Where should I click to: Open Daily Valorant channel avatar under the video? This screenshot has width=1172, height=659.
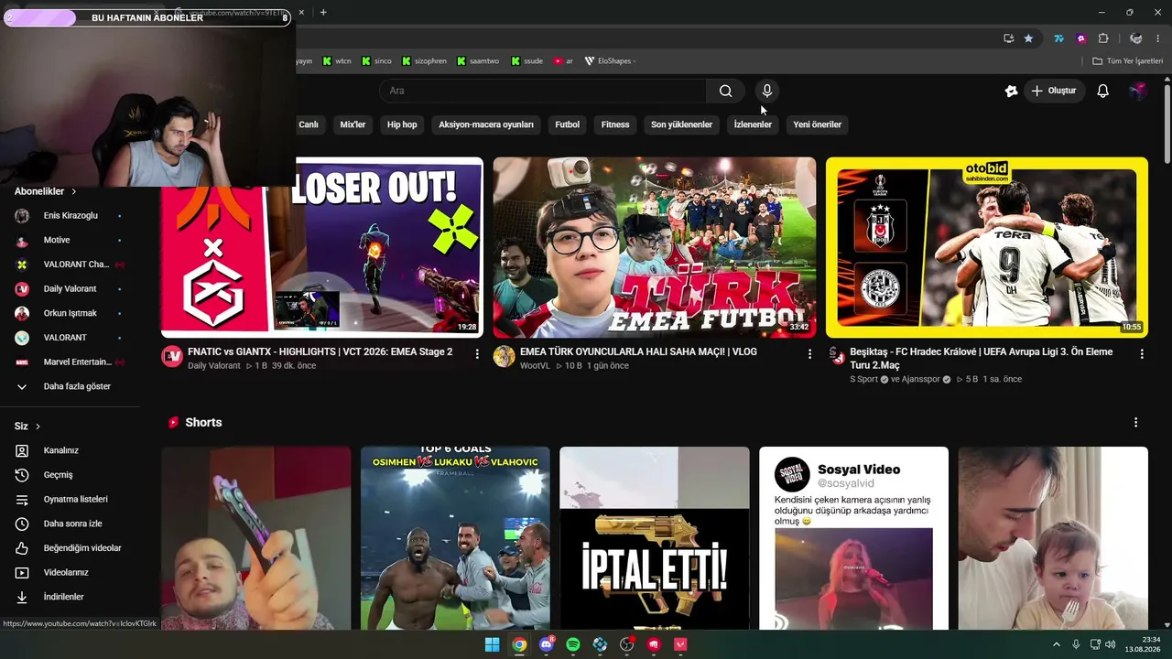coord(172,356)
